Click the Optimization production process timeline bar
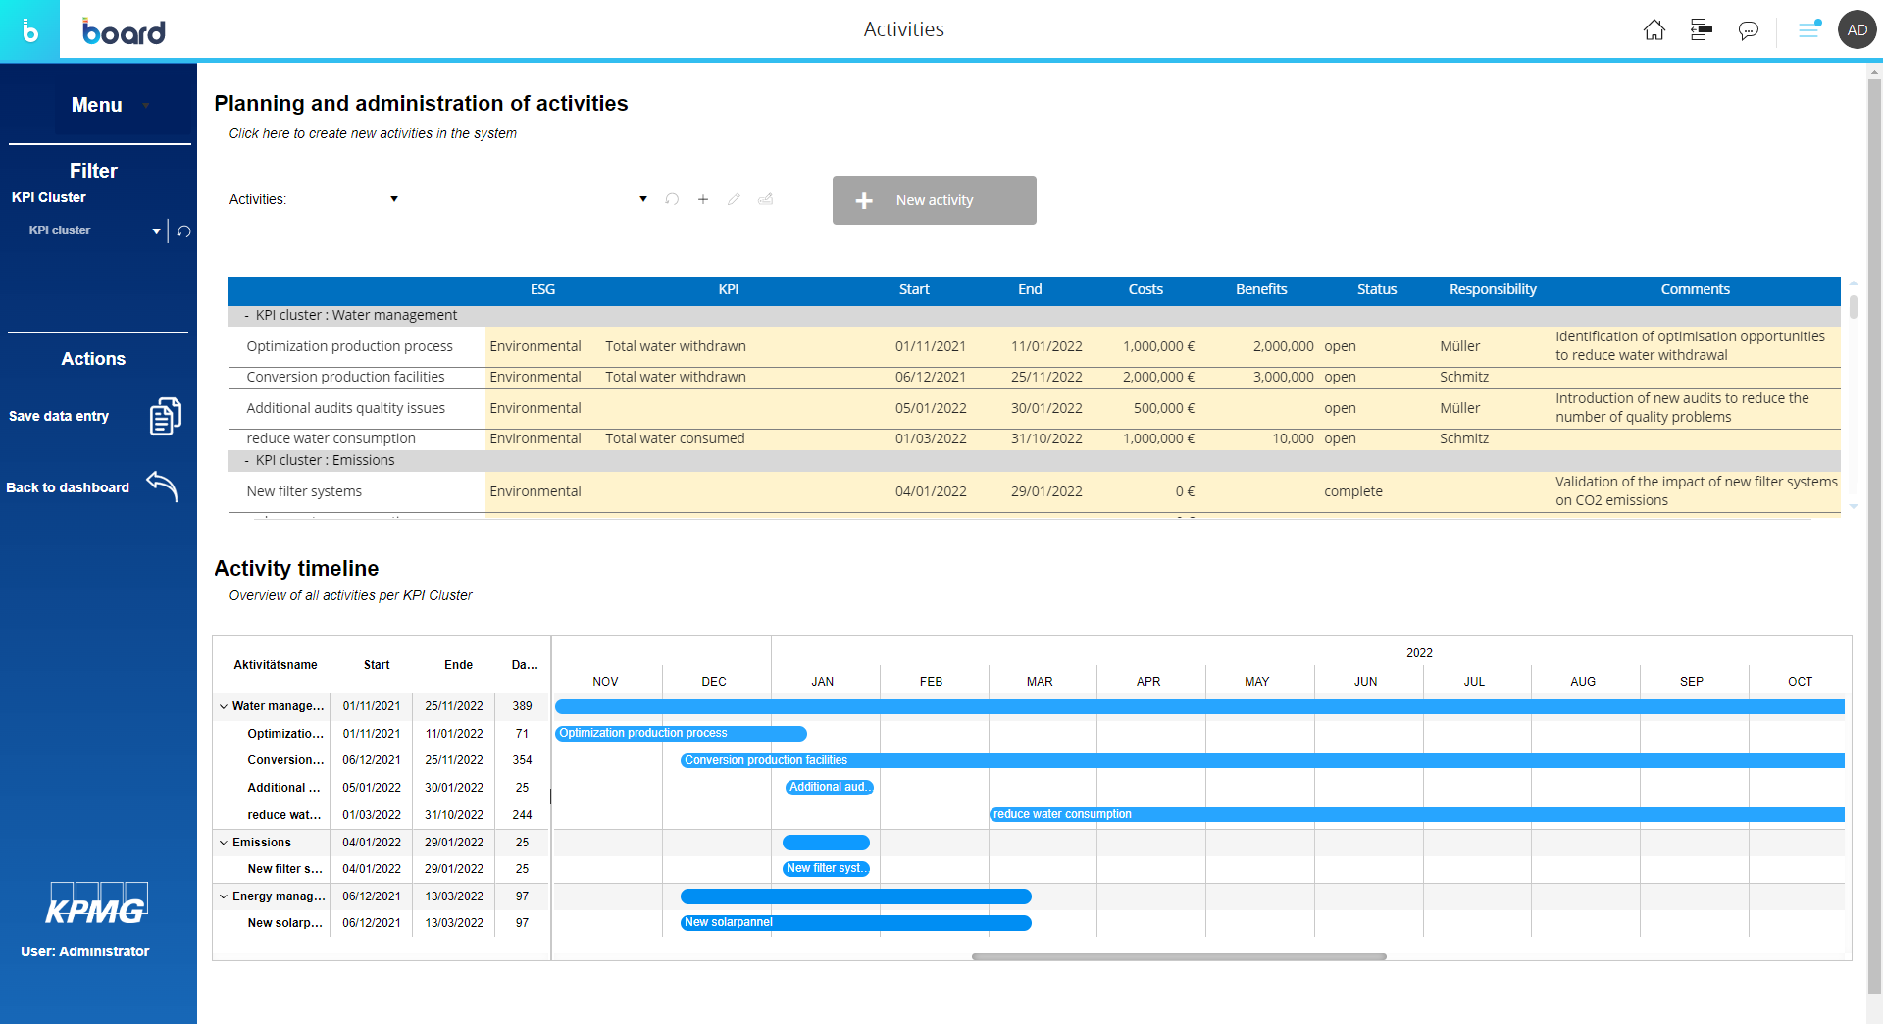Image resolution: width=1883 pixels, height=1024 pixels. point(680,734)
